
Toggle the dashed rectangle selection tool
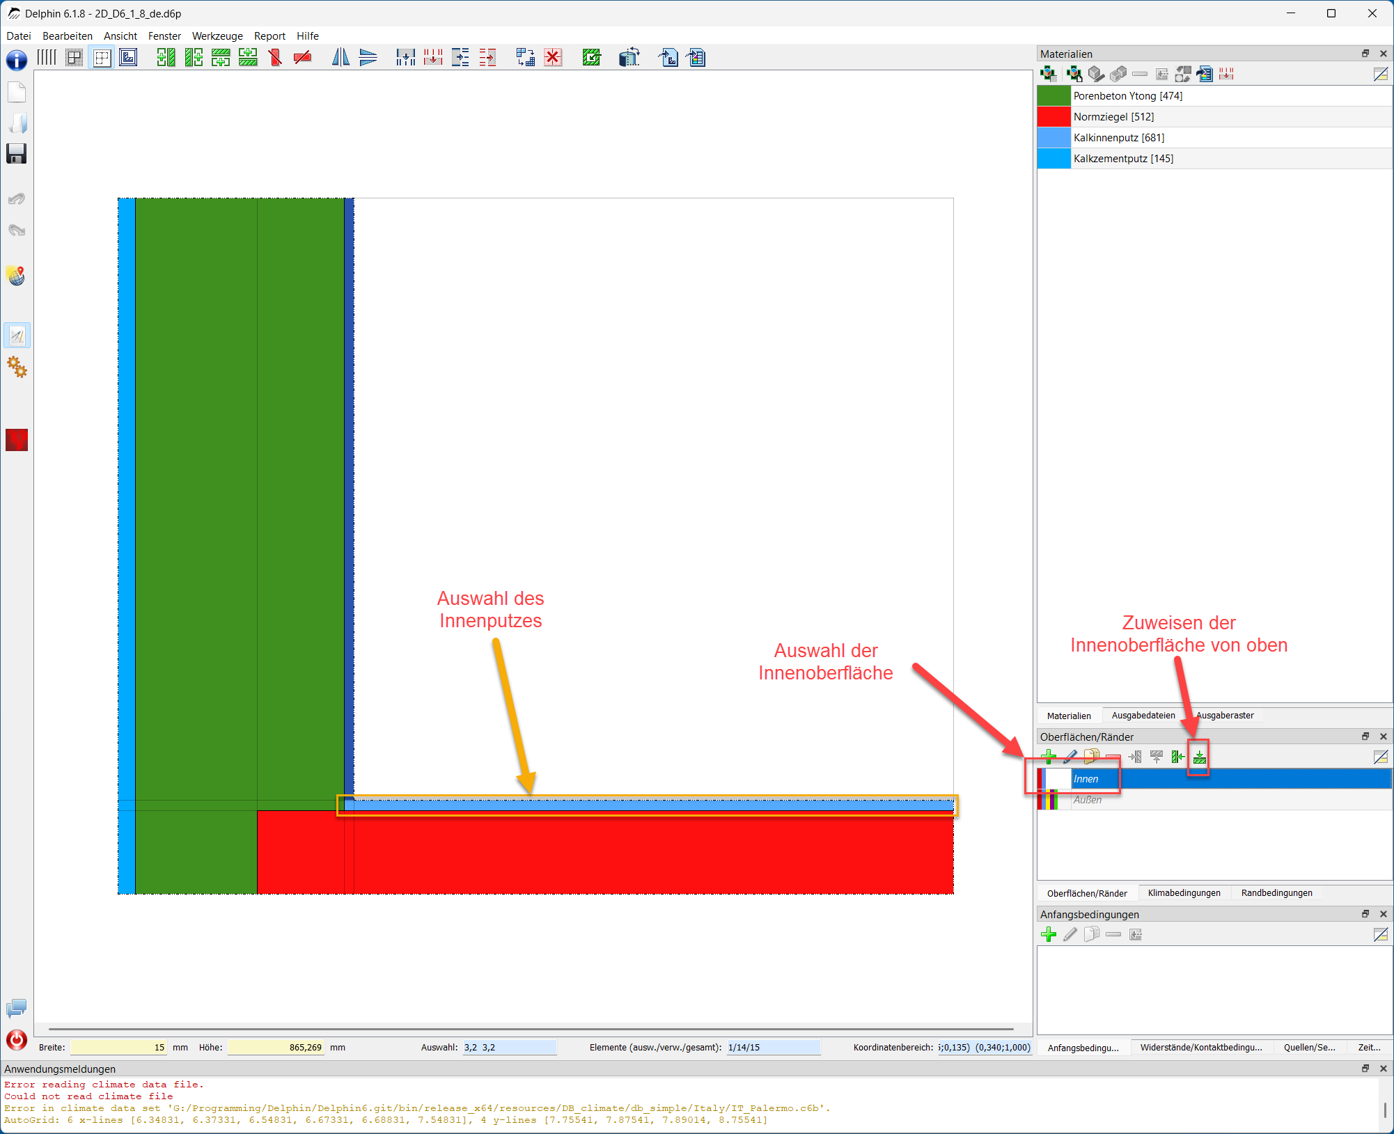[x=102, y=57]
